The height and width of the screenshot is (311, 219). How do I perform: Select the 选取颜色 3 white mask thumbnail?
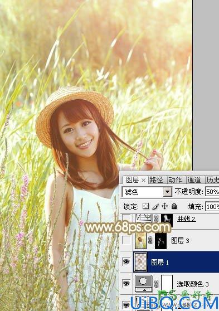(x=167, y=284)
